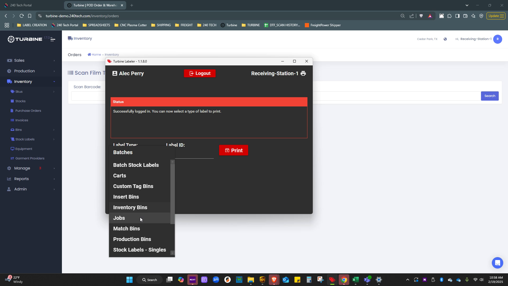The height and width of the screenshot is (286, 508).
Task: Click the globe icon near Cedar Park
Action: tap(445, 39)
